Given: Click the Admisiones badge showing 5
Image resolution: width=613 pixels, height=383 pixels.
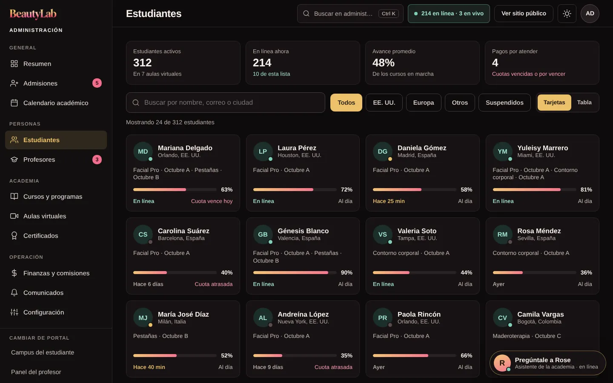Looking at the screenshot, I should click(97, 83).
